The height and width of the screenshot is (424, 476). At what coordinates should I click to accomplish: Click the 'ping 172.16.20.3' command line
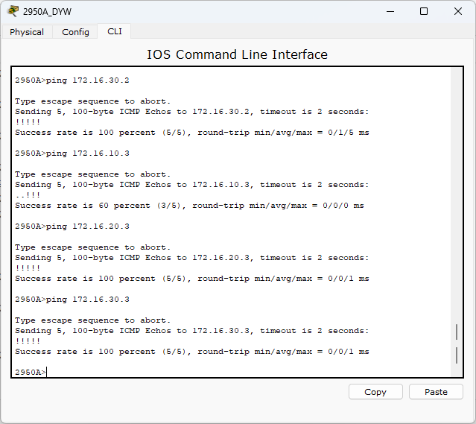click(x=72, y=227)
